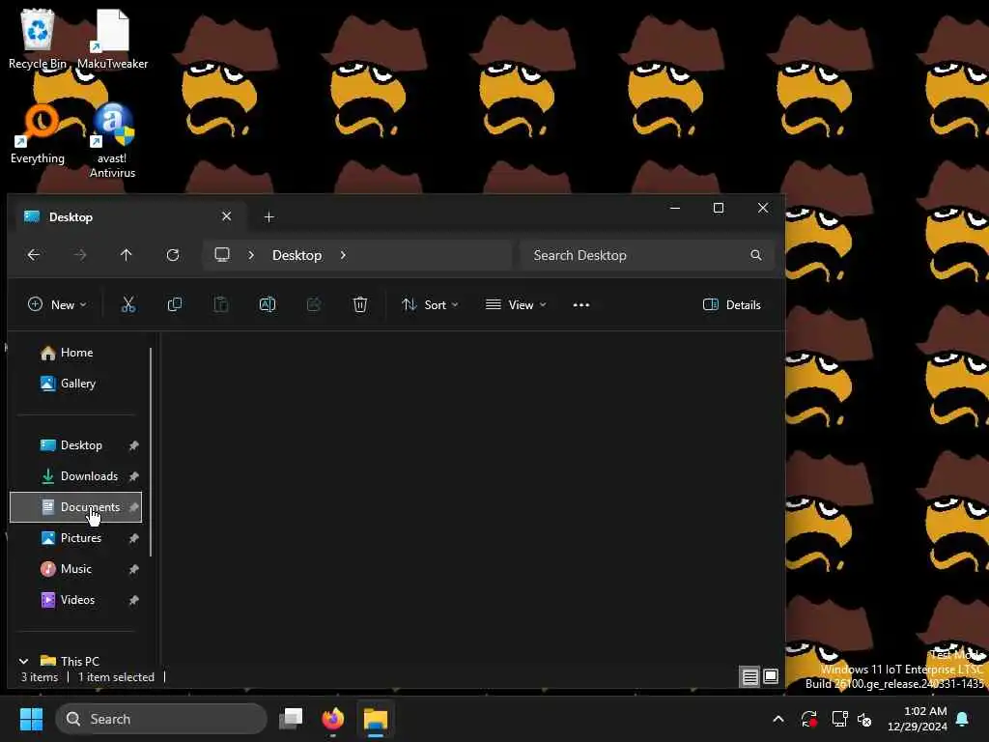This screenshot has width=989, height=742.
Task: Click the pin icon next to Videos
Action: point(133,600)
